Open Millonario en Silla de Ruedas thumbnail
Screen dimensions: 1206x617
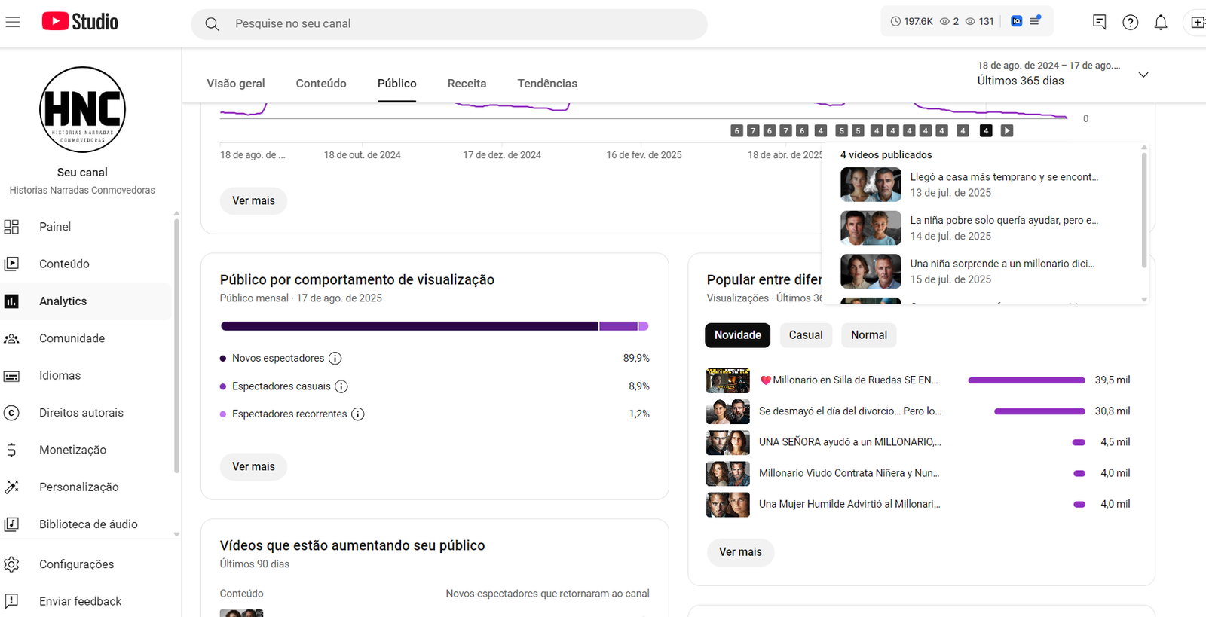click(728, 380)
